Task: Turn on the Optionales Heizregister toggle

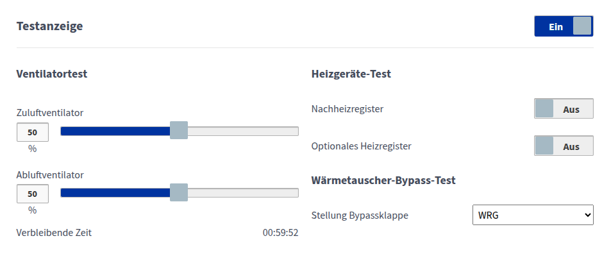Action: (x=564, y=146)
